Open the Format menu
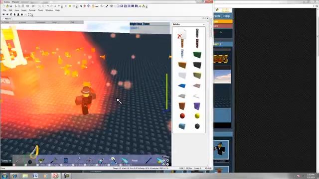The image size is (319, 179). pos(32,10)
